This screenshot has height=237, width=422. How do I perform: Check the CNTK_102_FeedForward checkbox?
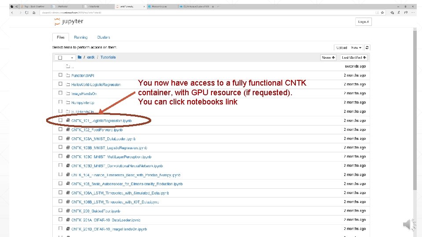tap(61, 129)
